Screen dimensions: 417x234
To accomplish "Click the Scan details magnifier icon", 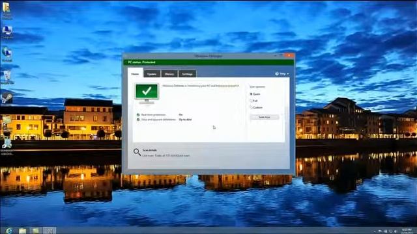I will click(x=137, y=152).
